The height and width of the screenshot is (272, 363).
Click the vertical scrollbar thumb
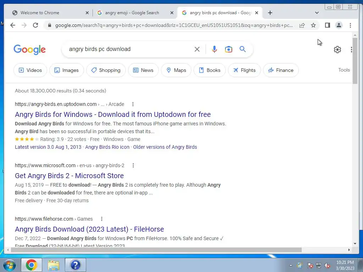(x=355, y=61)
